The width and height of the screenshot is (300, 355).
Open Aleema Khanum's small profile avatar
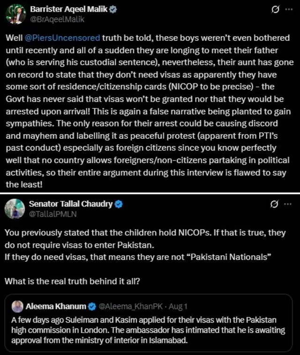pyautogui.click(x=17, y=306)
